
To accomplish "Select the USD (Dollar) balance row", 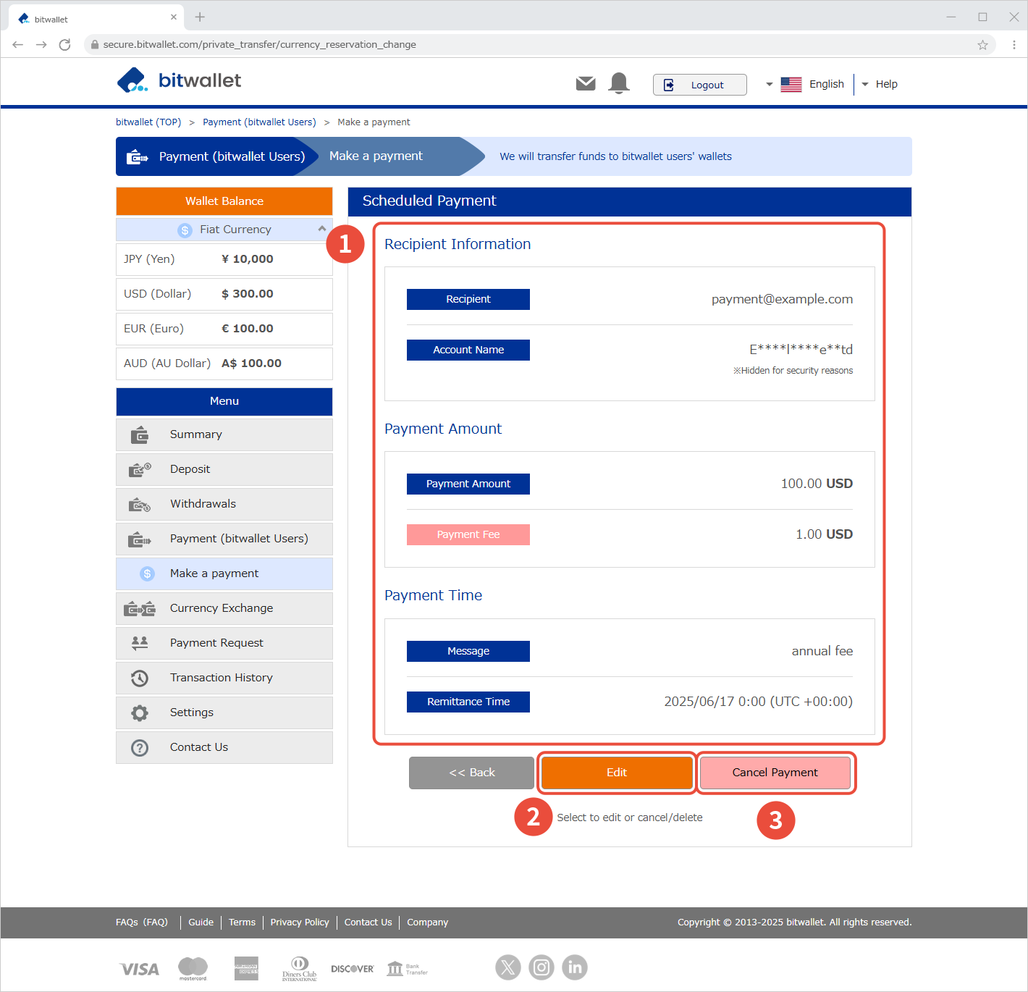I will pyautogui.click(x=224, y=295).
